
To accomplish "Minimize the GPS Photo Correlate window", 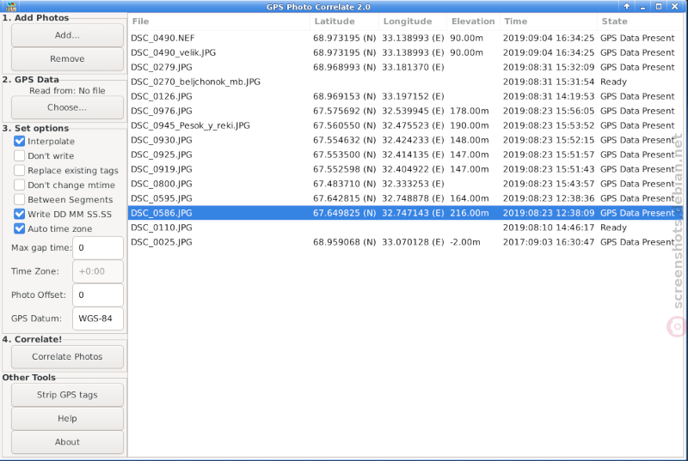I will point(642,6).
